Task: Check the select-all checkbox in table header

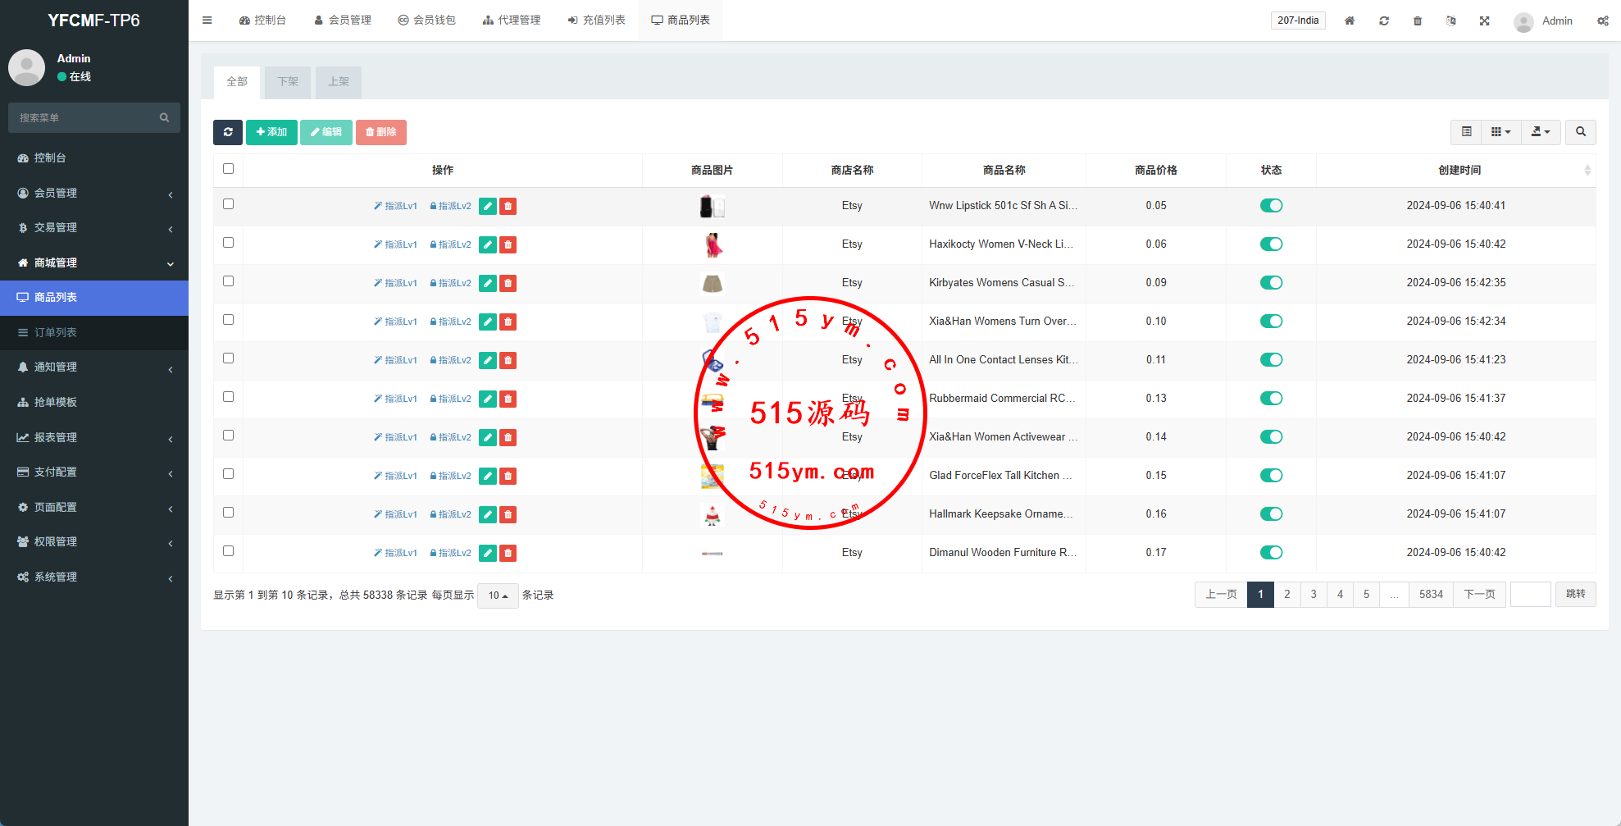Action: pos(229,169)
